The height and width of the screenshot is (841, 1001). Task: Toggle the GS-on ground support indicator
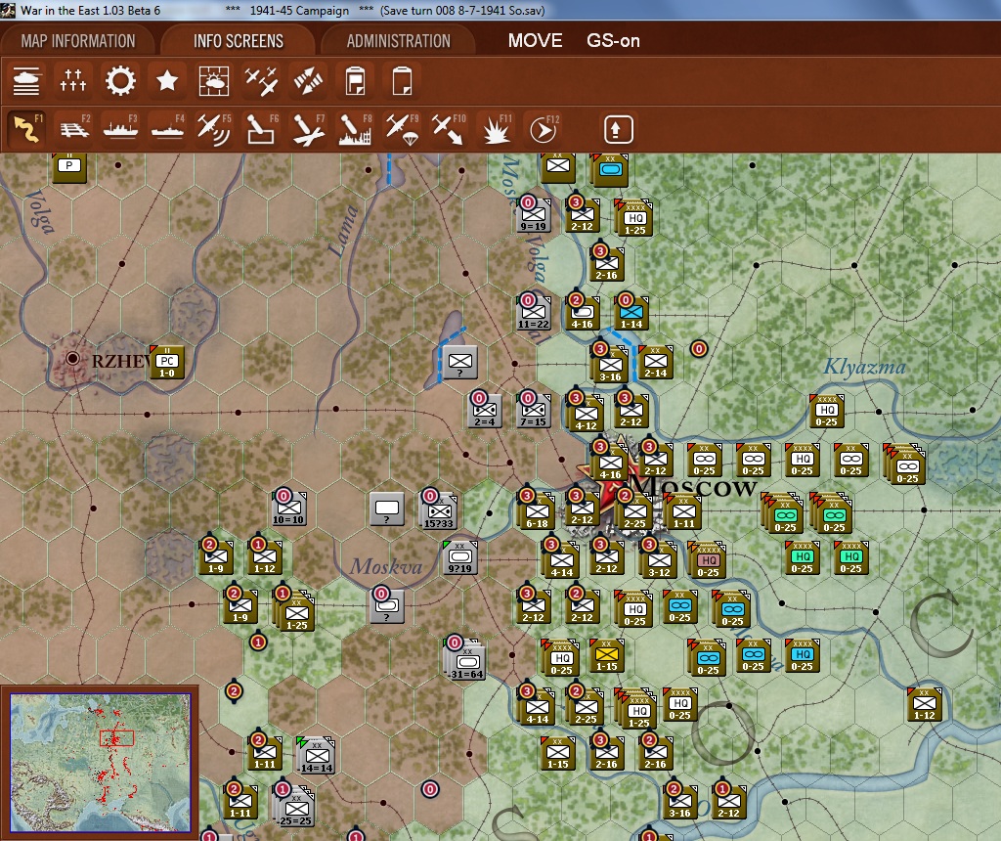click(x=613, y=41)
